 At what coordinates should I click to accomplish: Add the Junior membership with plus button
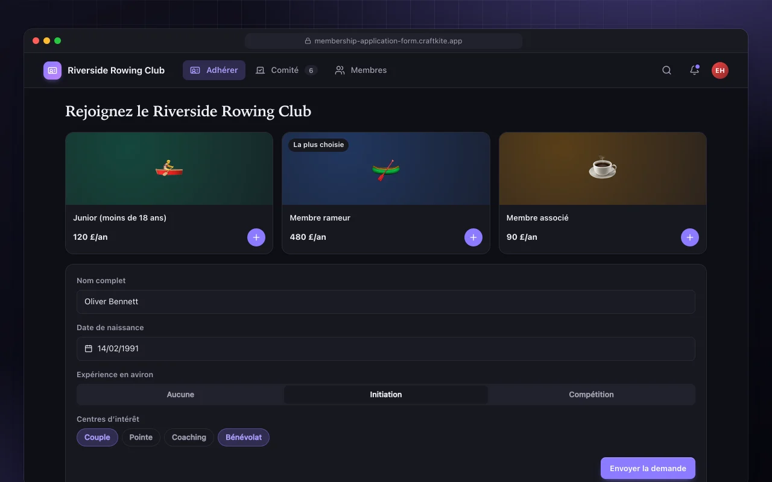pyautogui.click(x=256, y=237)
